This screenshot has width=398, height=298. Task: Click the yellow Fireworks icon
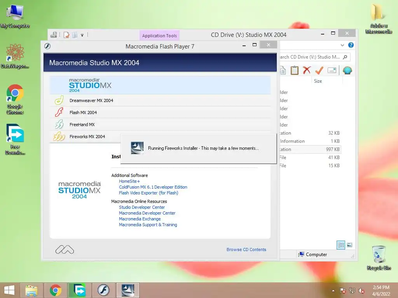click(59, 136)
